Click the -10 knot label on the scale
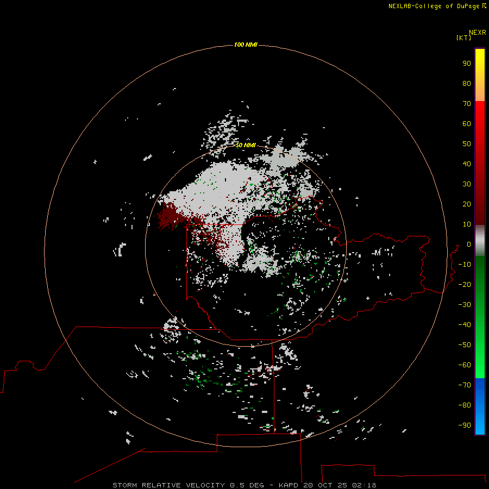This screenshot has height=489, width=489. [x=465, y=265]
